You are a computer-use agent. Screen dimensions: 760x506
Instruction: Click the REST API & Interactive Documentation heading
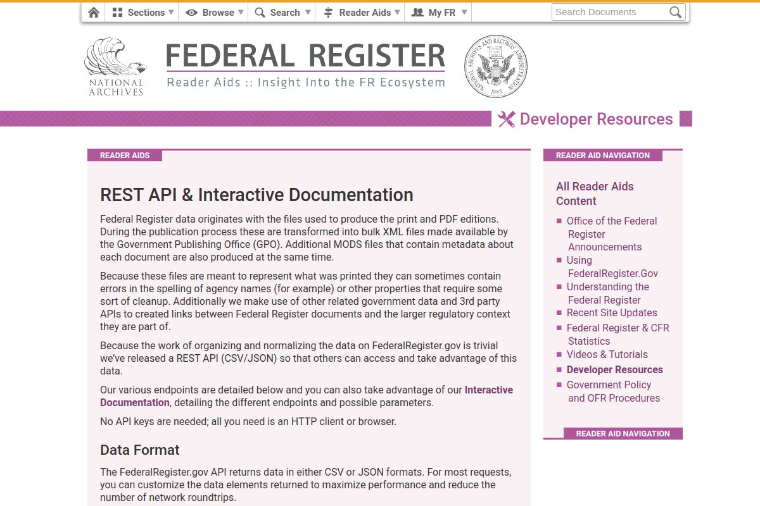(x=256, y=195)
